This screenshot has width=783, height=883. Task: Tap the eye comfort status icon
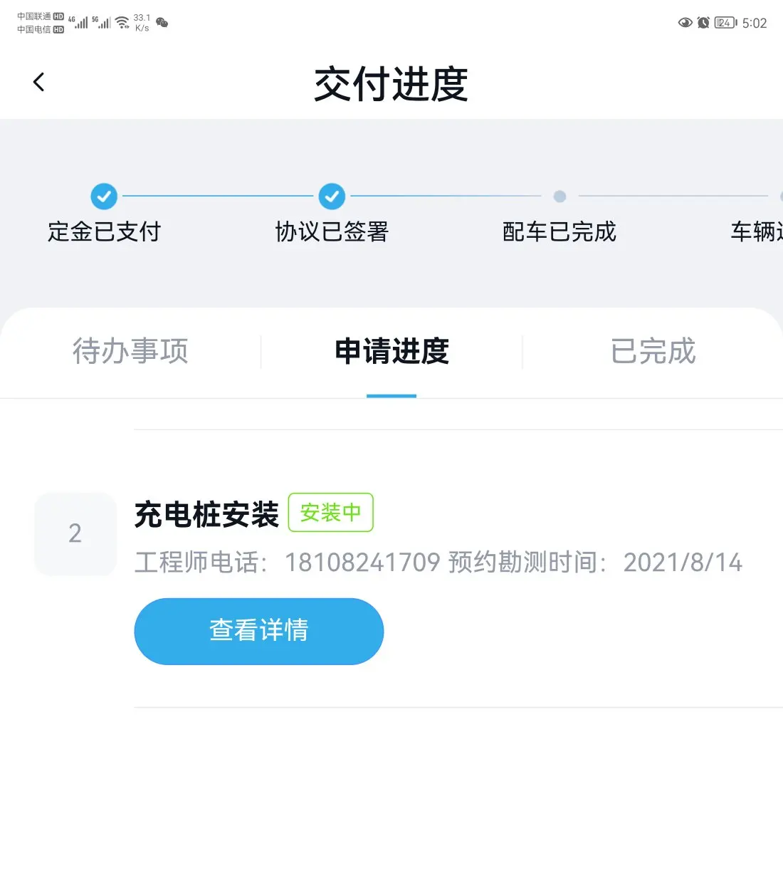coord(685,23)
